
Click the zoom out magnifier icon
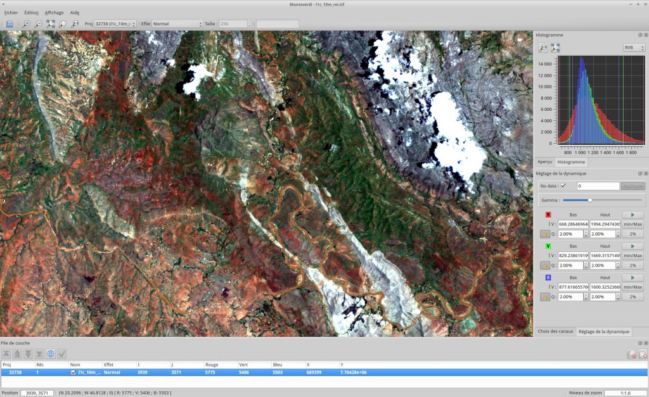(x=39, y=24)
